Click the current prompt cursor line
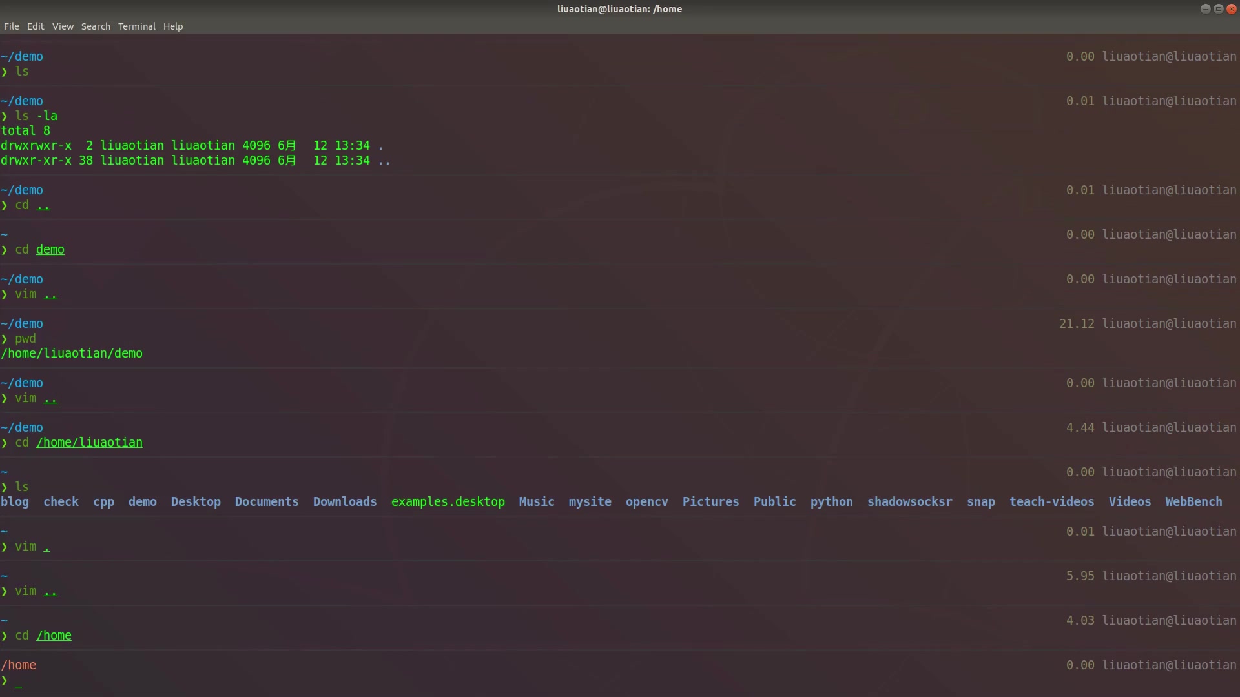 (18, 680)
